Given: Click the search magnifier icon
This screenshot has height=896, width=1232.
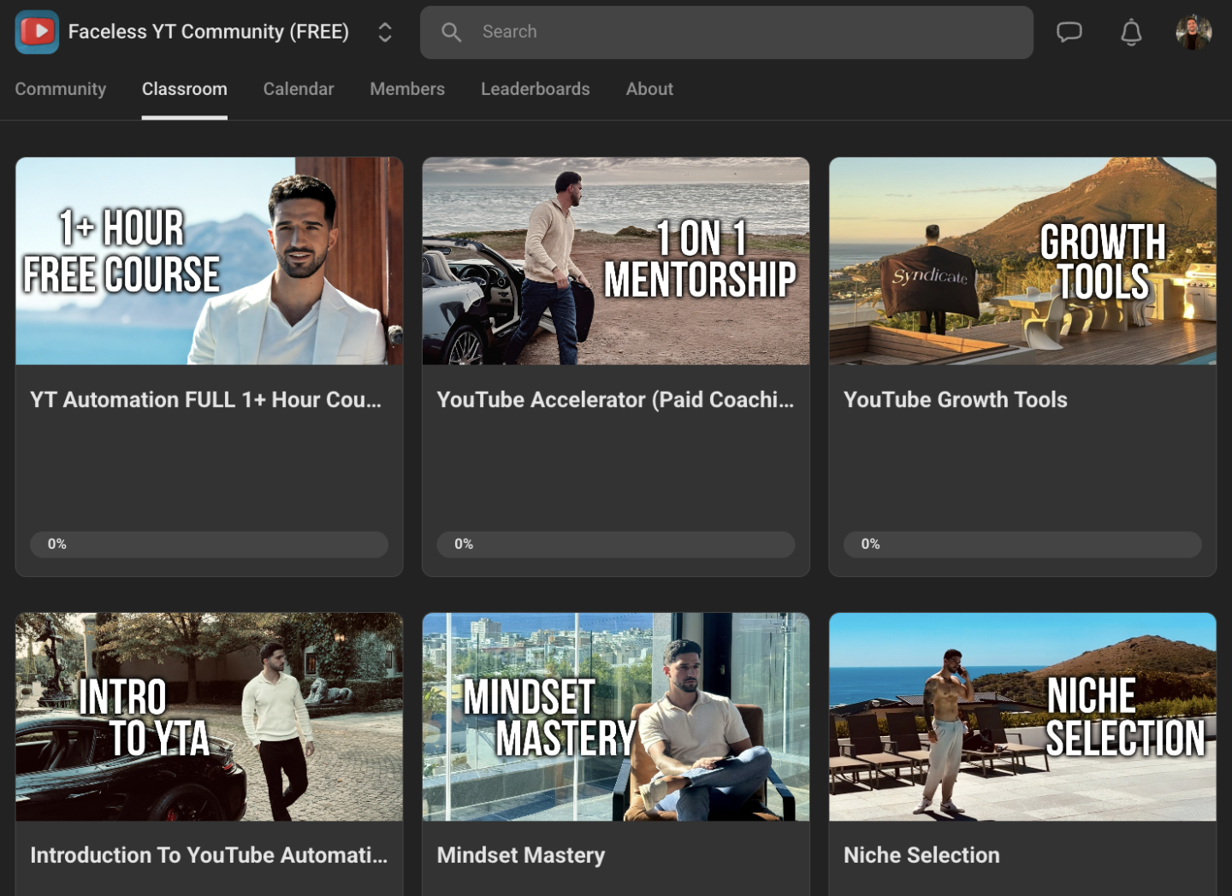Looking at the screenshot, I should pyautogui.click(x=451, y=32).
